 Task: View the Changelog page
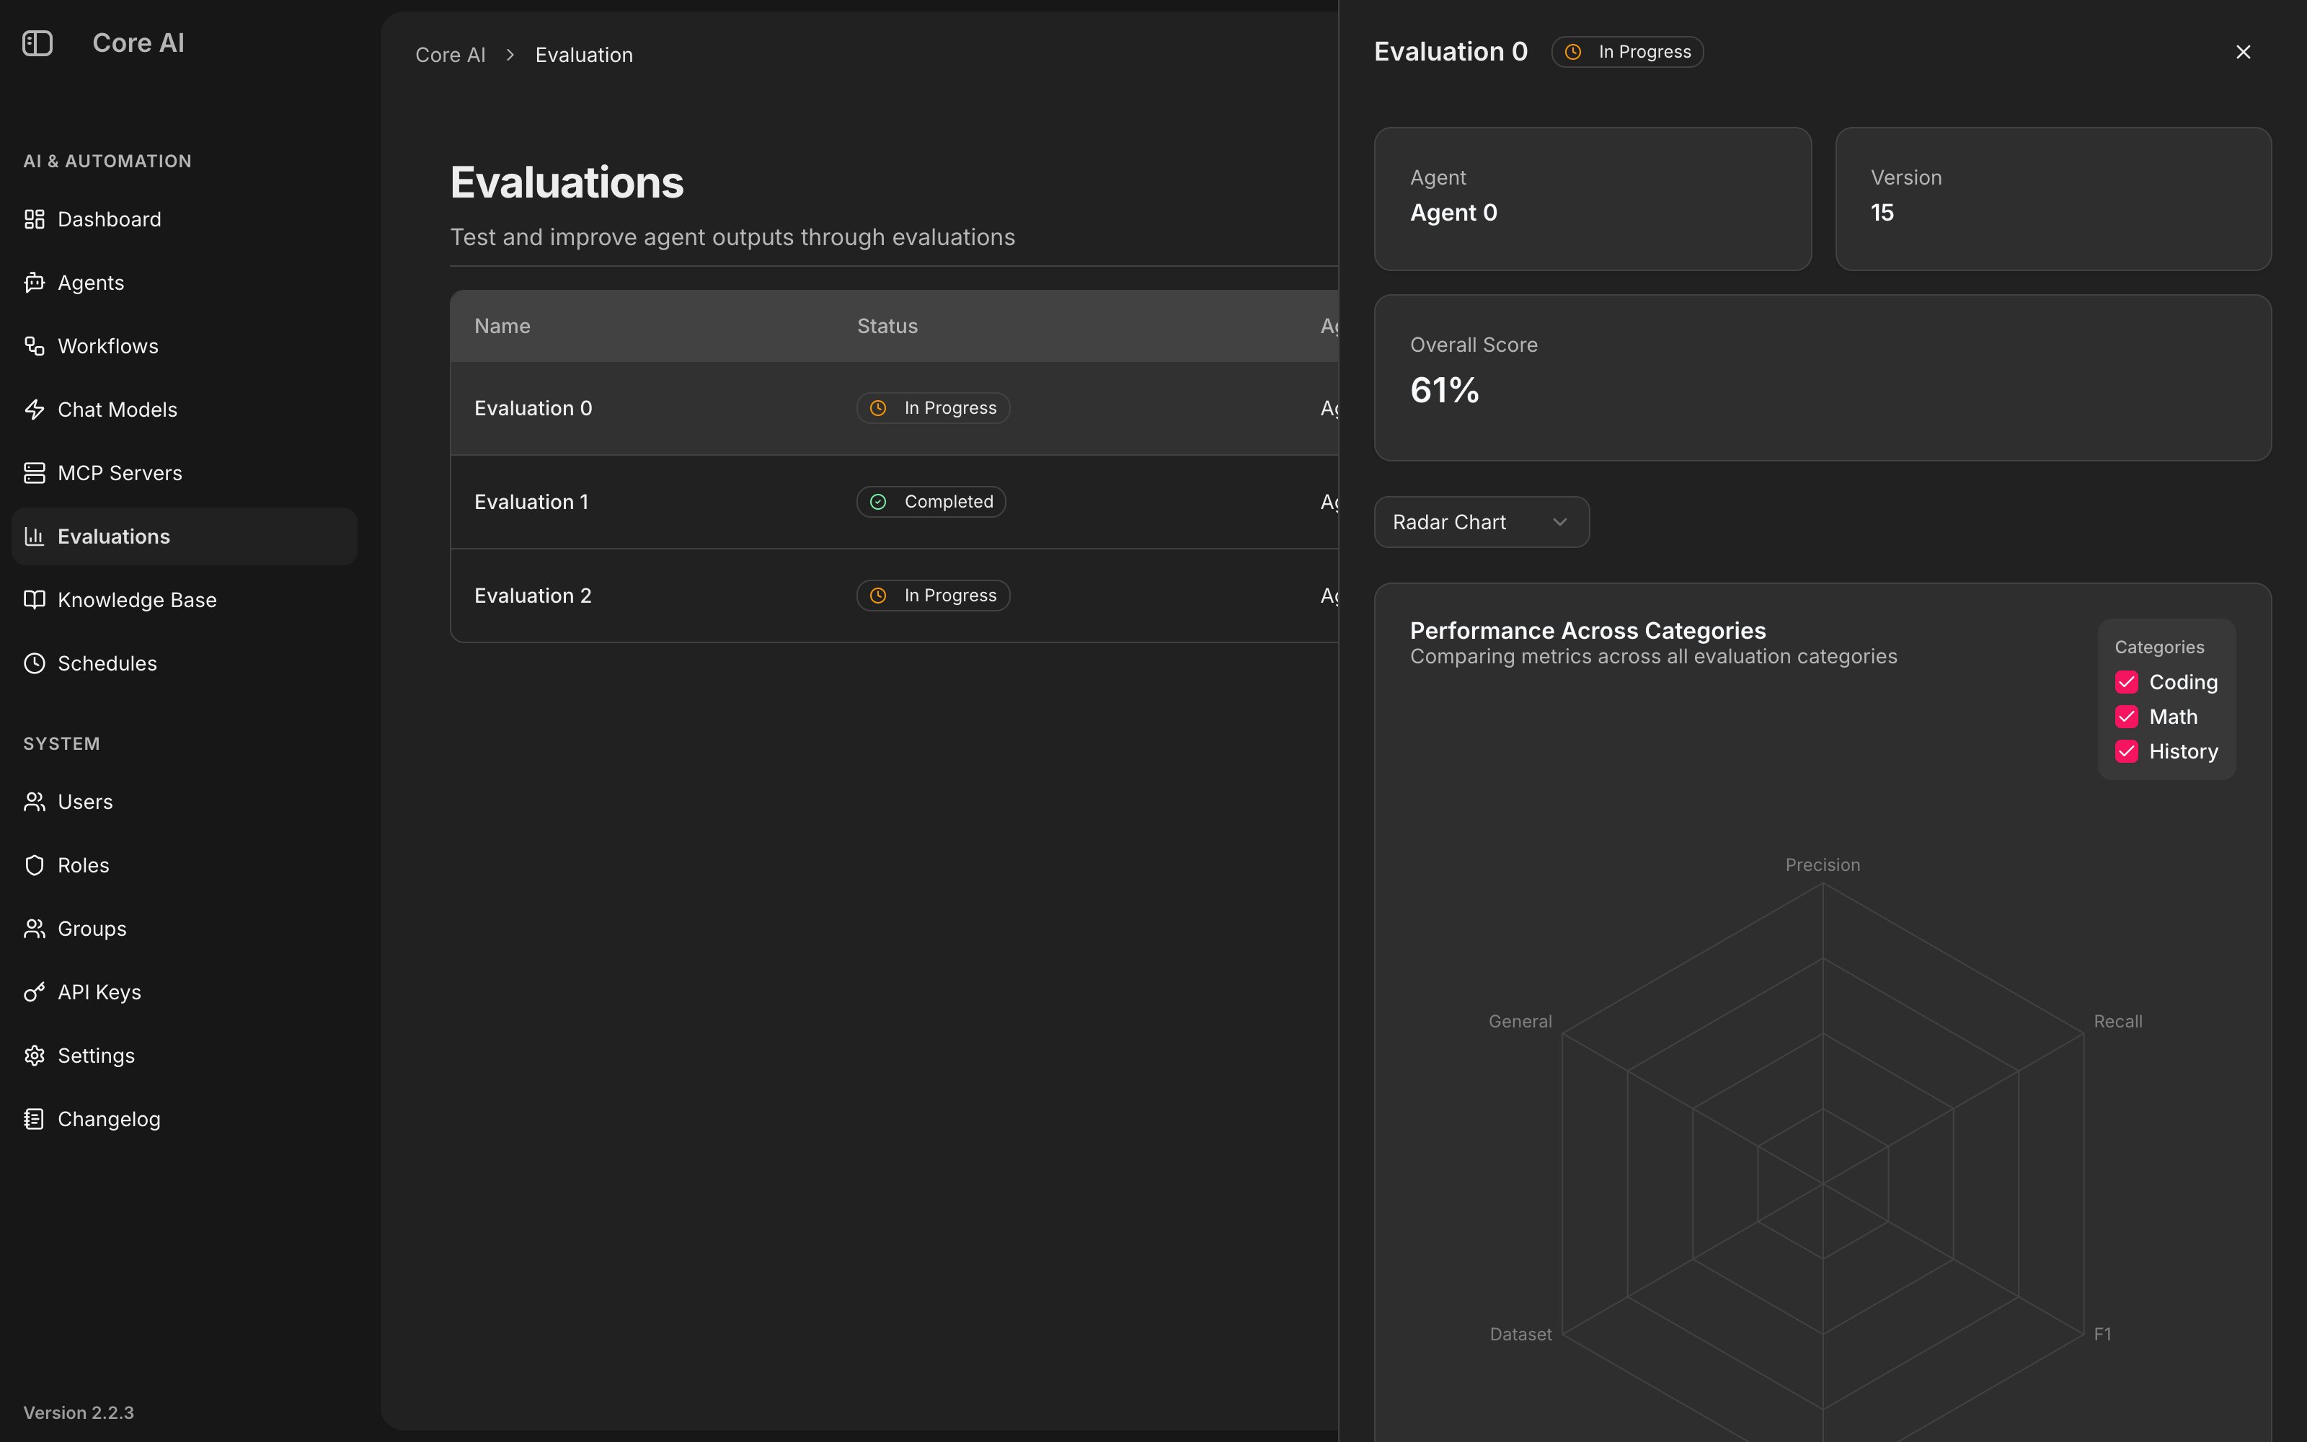[184, 1119]
